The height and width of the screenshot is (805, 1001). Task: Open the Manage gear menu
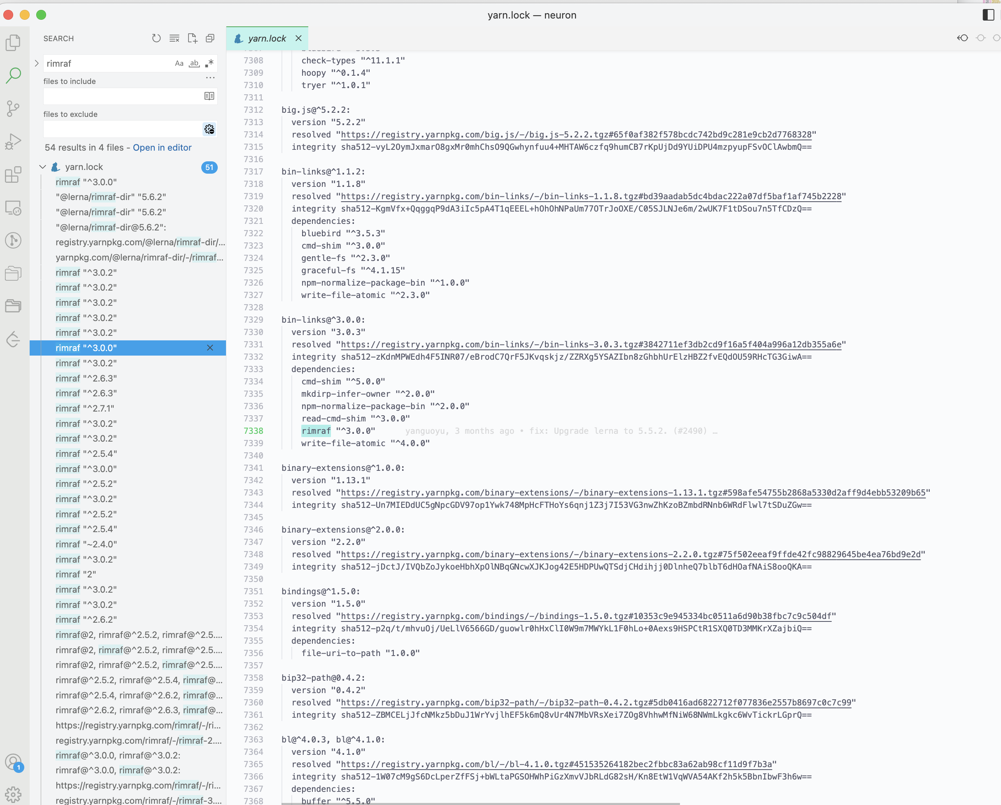pos(14,794)
